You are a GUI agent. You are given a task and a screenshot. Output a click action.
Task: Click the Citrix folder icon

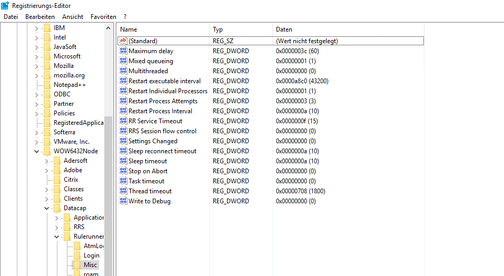[x=57, y=180]
